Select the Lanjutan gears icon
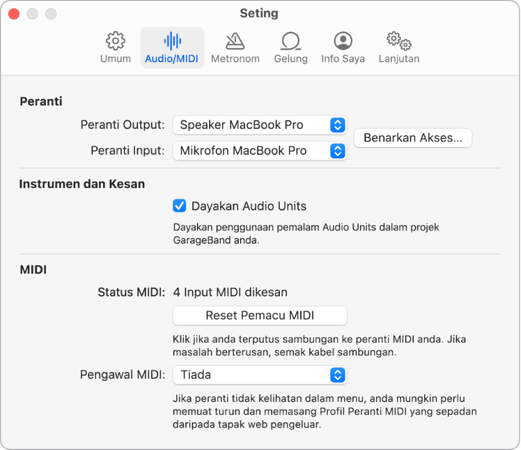Image resolution: width=521 pixels, height=450 pixels. pyautogui.click(x=398, y=41)
